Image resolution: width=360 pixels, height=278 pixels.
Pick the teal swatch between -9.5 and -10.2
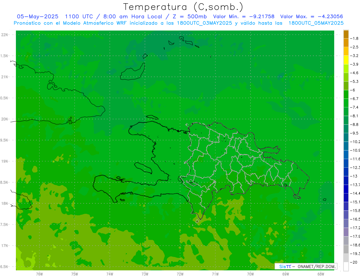pos(346,137)
